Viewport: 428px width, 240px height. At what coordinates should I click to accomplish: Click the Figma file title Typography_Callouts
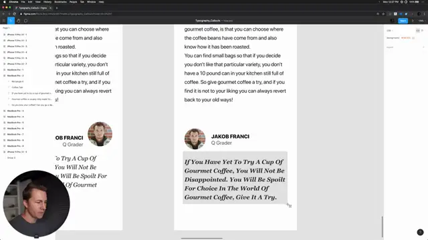coord(207,21)
